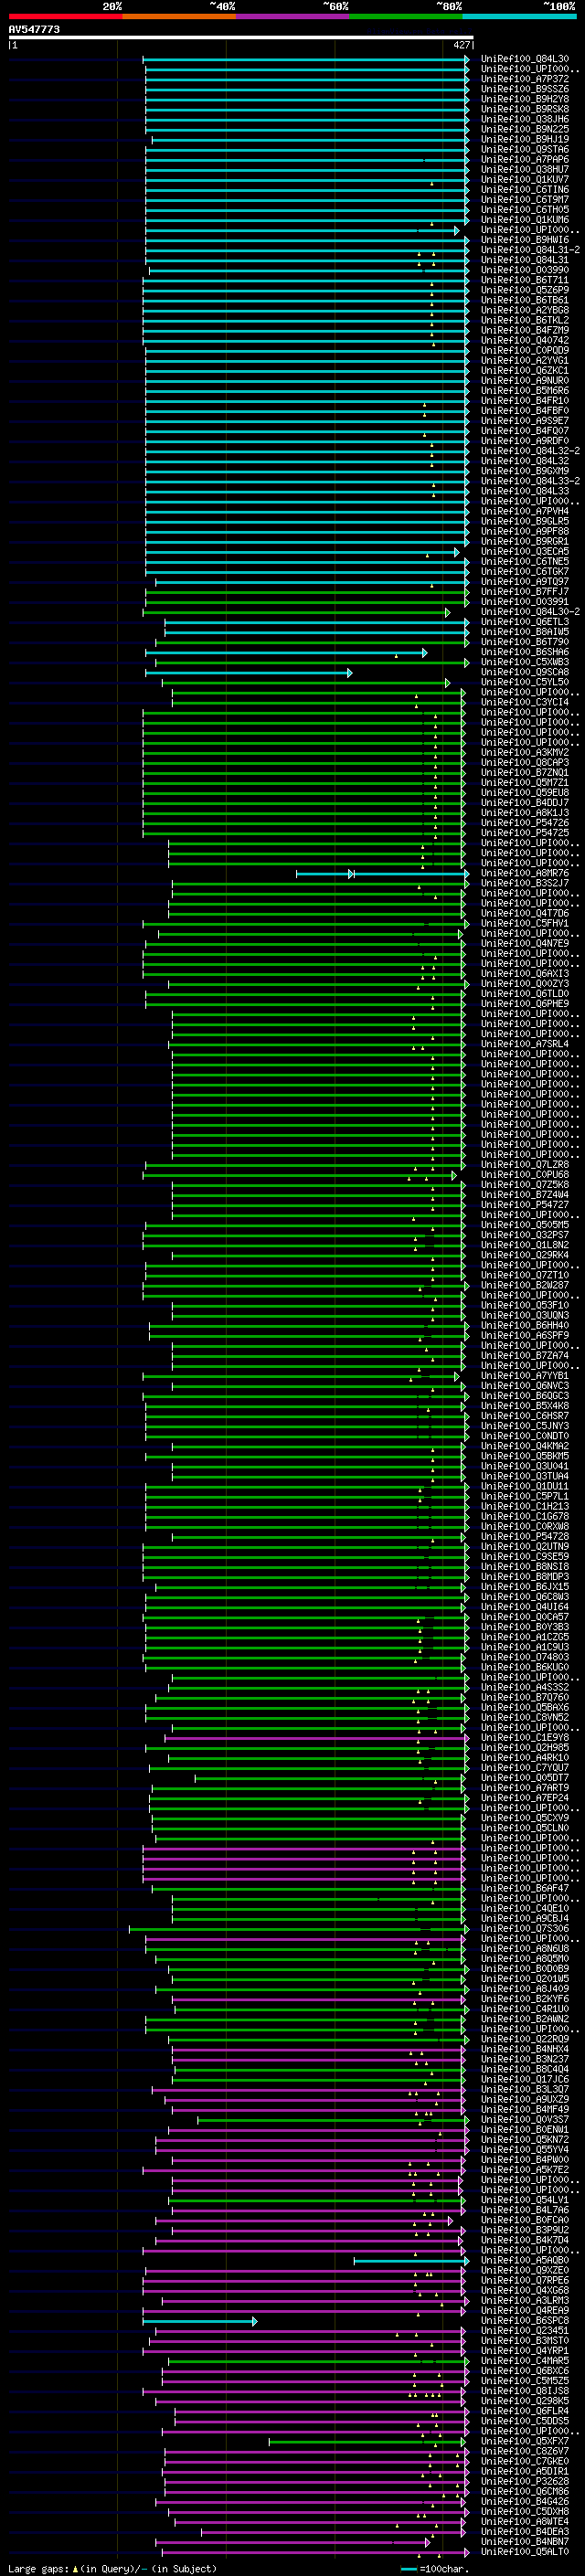Click the UniRef100_P32628 label
Screen dimensions: 585x2576
[x=525, y=2483]
